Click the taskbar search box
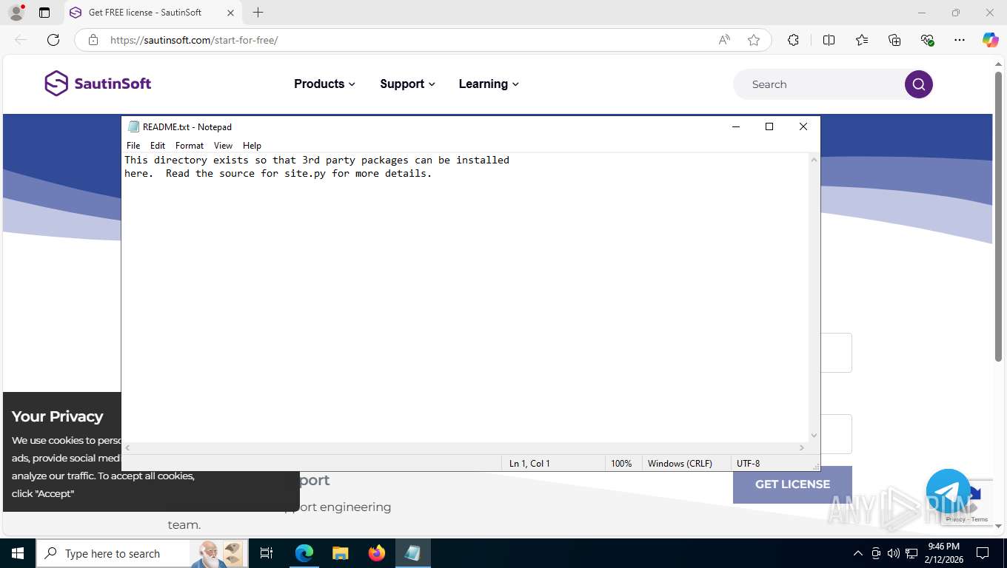 (141, 553)
